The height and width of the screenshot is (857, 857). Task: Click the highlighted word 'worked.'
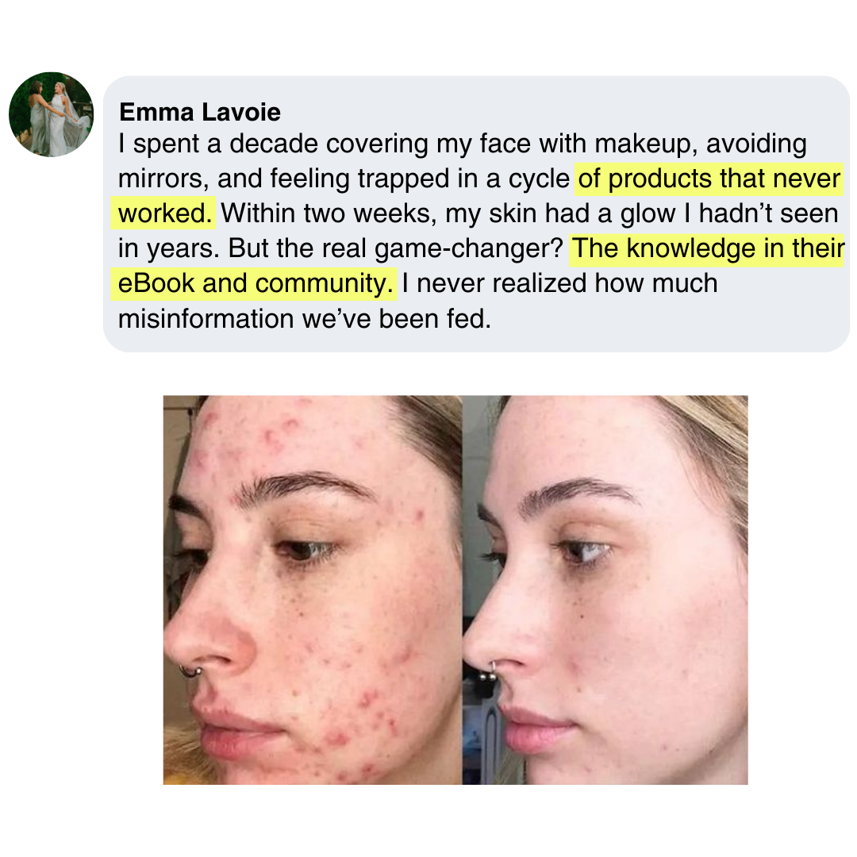click(x=164, y=213)
